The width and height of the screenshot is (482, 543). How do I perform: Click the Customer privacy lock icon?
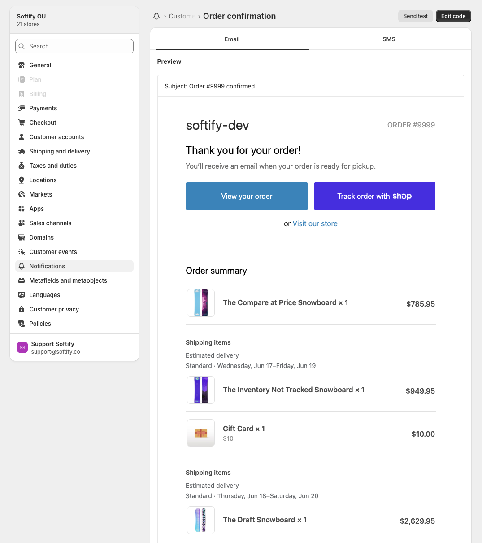(x=22, y=309)
